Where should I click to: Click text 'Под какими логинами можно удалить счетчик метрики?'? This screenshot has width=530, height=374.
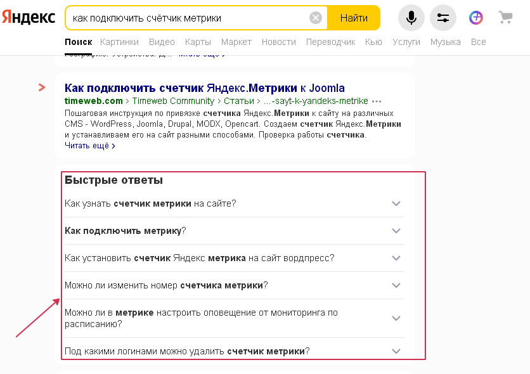pyautogui.click(x=187, y=351)
